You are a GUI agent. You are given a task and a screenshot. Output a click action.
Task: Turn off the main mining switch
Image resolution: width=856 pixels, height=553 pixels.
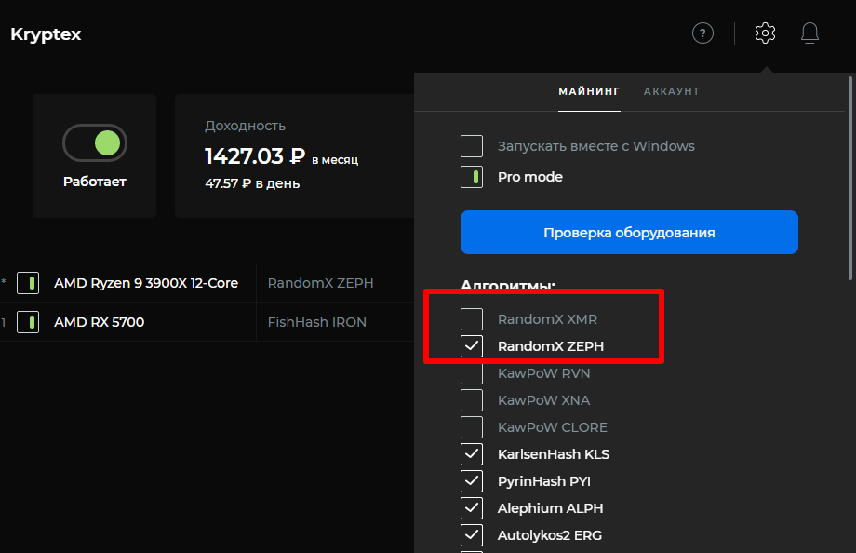pyautogui.click(x=95, y=143)
